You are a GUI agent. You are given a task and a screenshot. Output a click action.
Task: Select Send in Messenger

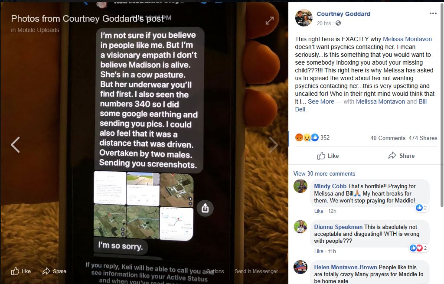click(x=256, y=271)
